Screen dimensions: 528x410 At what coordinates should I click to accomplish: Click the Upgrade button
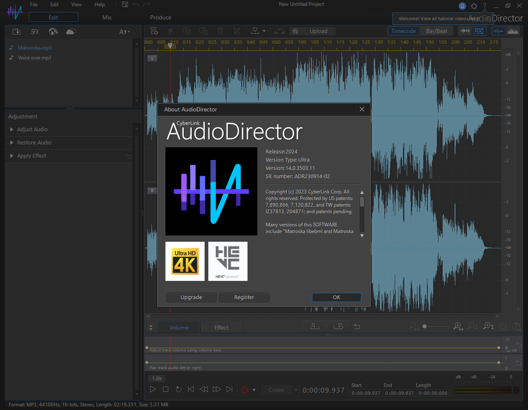click(191, 297)
